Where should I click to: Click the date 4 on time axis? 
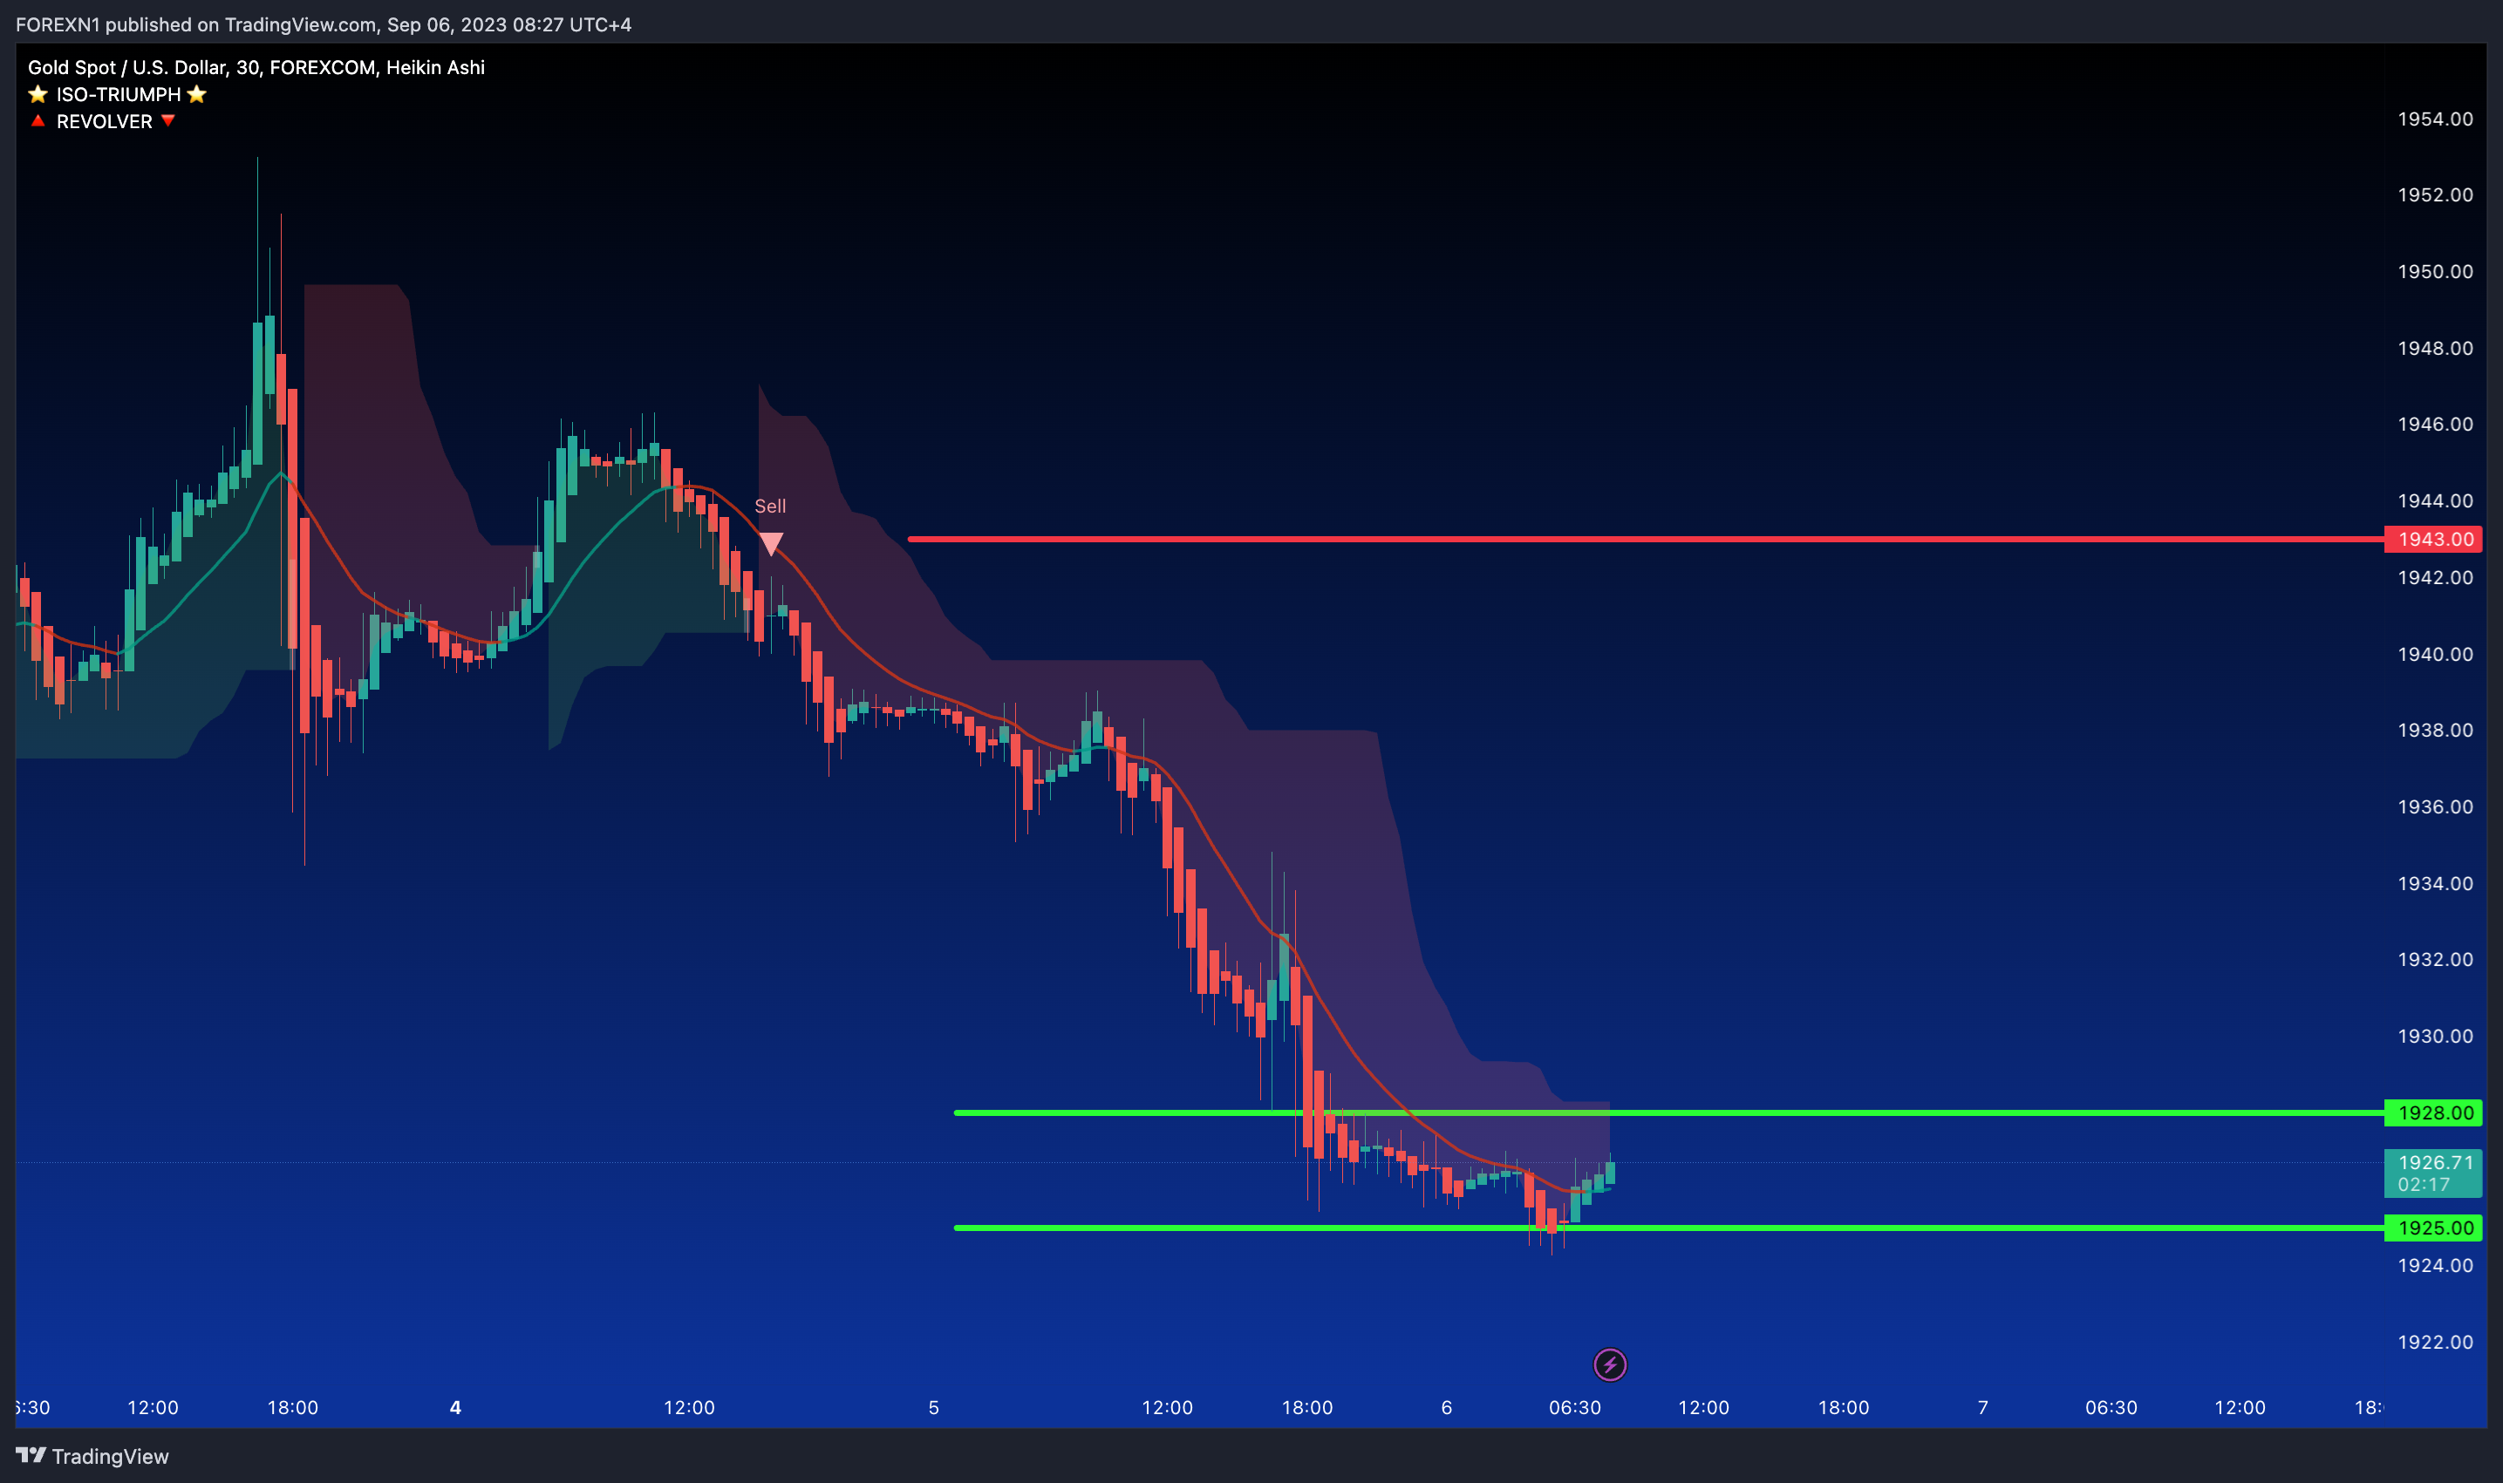[456, 1407]
